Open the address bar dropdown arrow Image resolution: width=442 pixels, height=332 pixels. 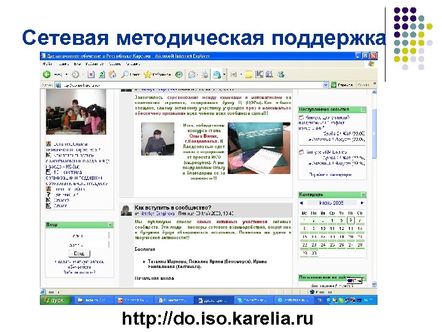click(x=325, y=85)
